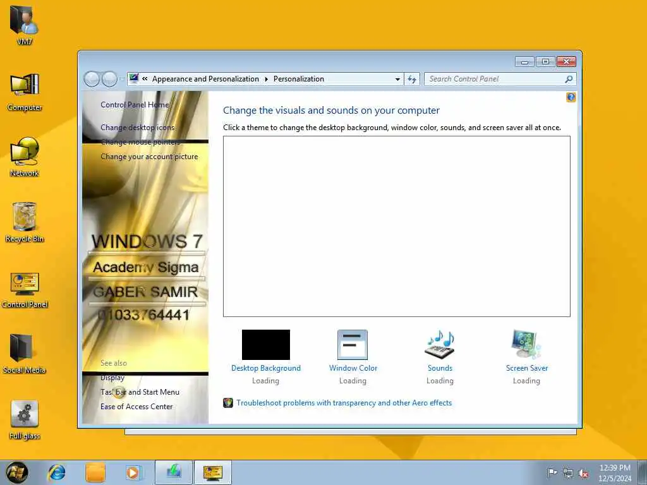This screenshot has height=485, width=647.
Task: Open Change desktop icons link
Action: pyautogui.click(x=137, y=128)
